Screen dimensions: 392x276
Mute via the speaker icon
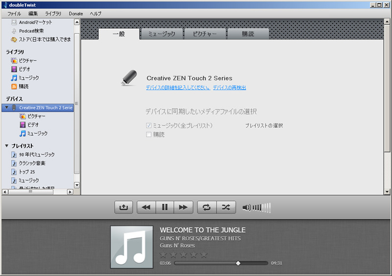[x=246, y=207]
